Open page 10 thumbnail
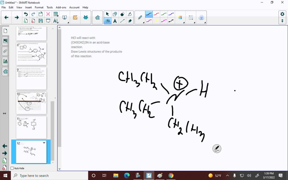This screenshot has height=180, width=288. (x=31, y=103)
